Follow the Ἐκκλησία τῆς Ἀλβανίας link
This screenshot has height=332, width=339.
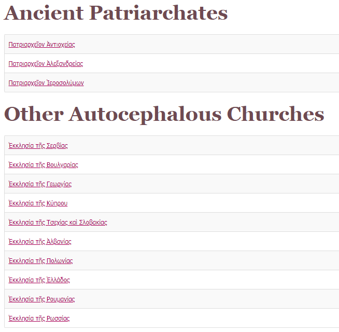40,242
